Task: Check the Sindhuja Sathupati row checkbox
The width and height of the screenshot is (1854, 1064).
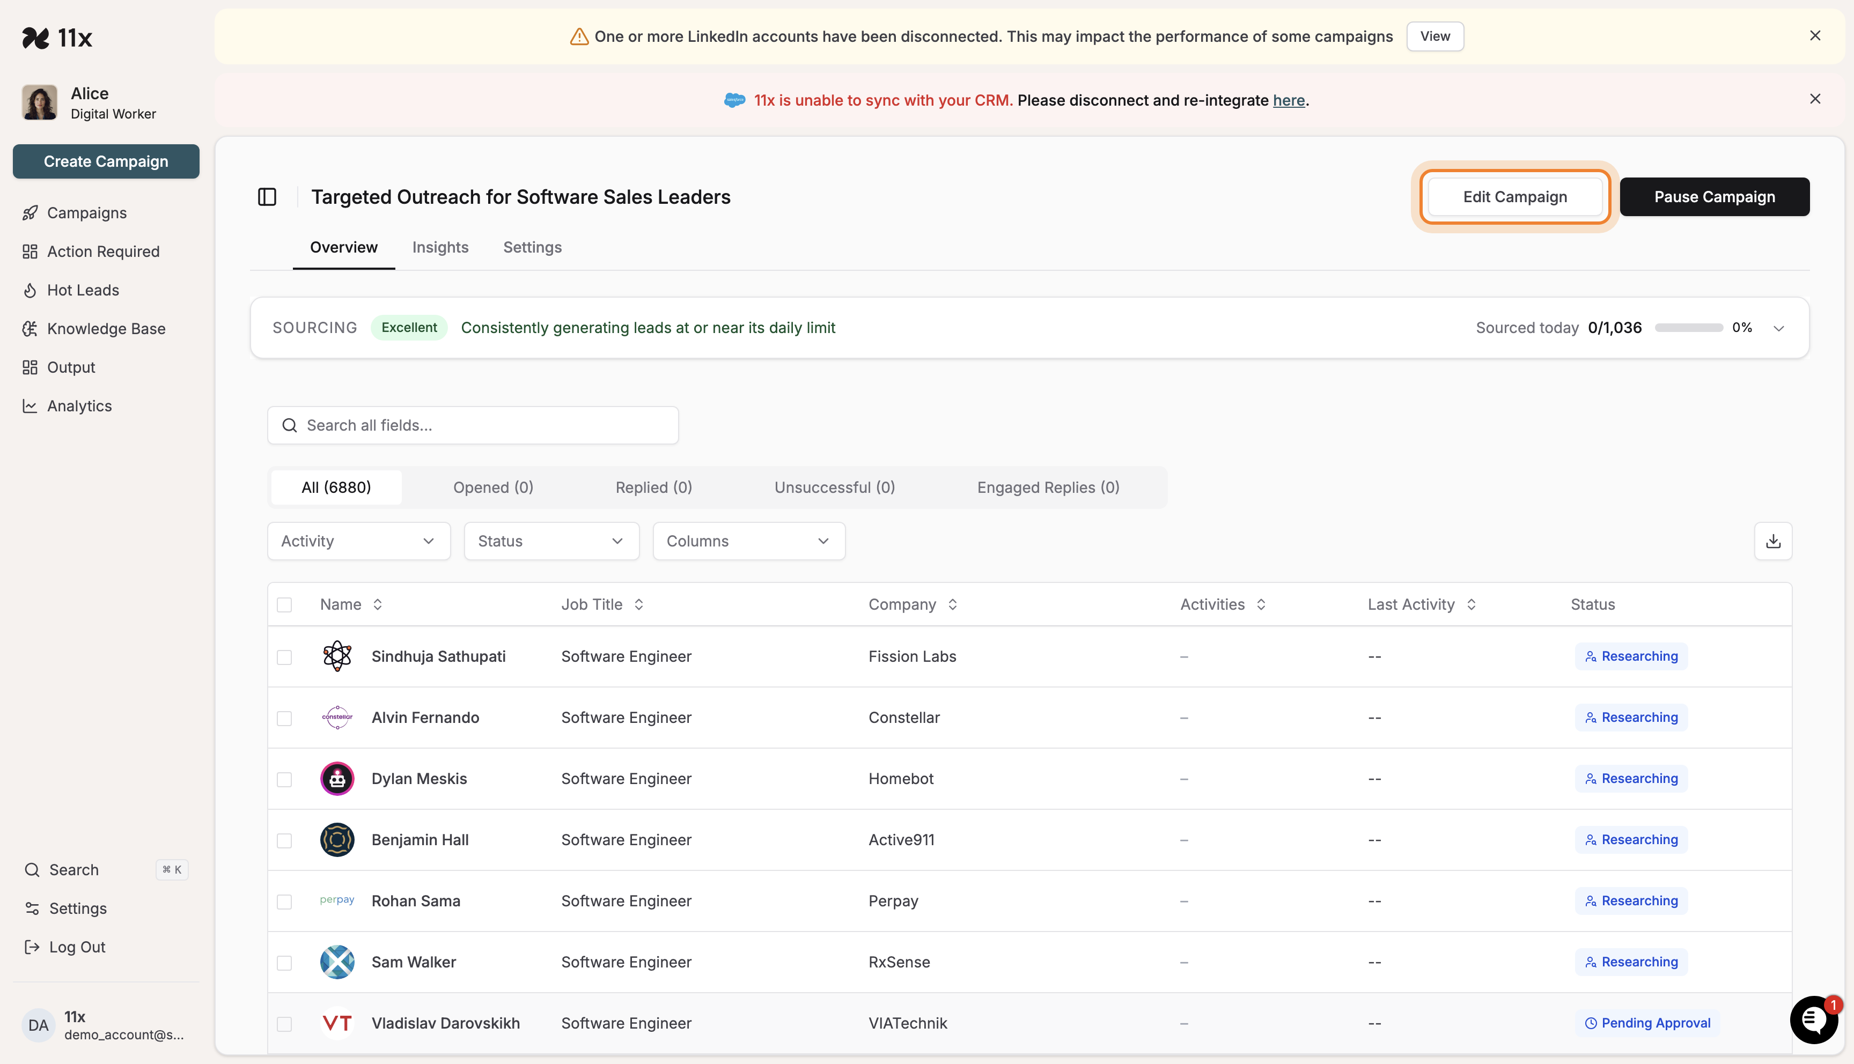Action: [x=284, y=657]
